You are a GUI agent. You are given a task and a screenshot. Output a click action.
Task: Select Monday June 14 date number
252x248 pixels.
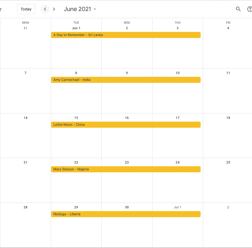25,118
